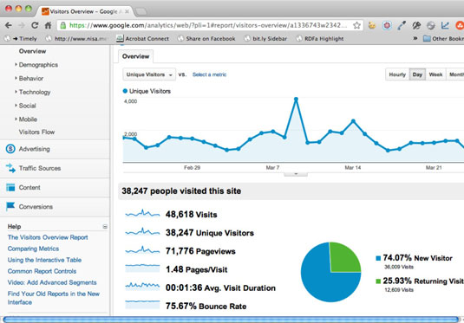Click the red square extension icon
The image size is (464, 323).
pyautogui.click(x=387, y=25)
